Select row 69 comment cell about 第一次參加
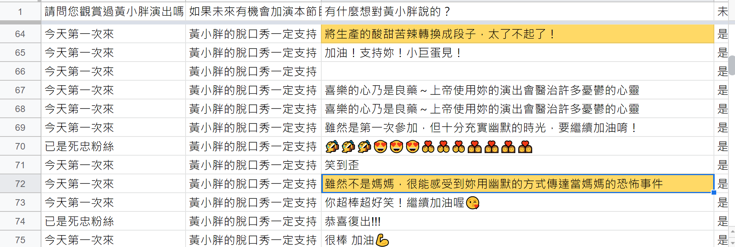Viewport: 735px width, 247px height. (x=518, y=128)
